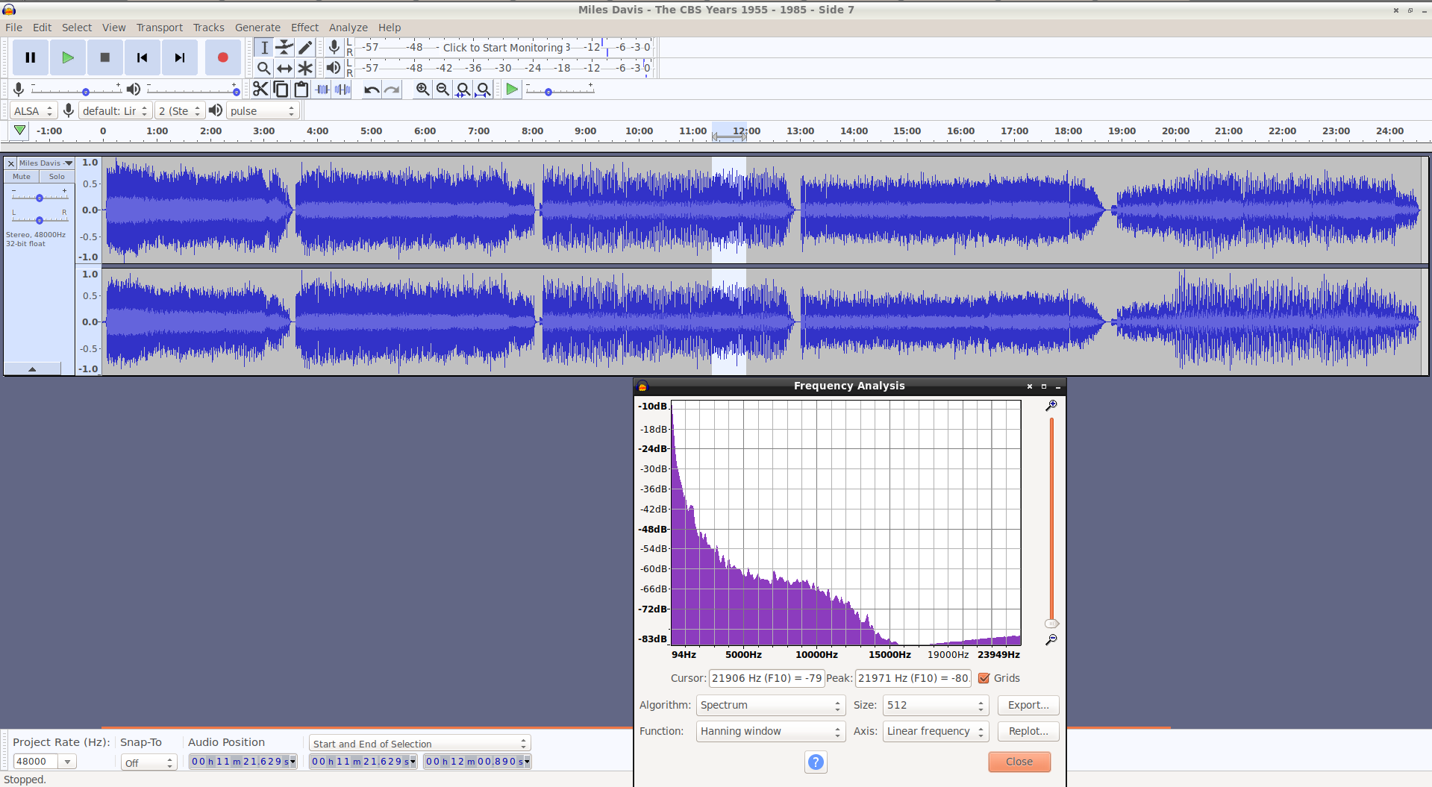This screenshot has width=1432, height=787.
Task: Select the Time Shift tool
Action: pos(284,68)
